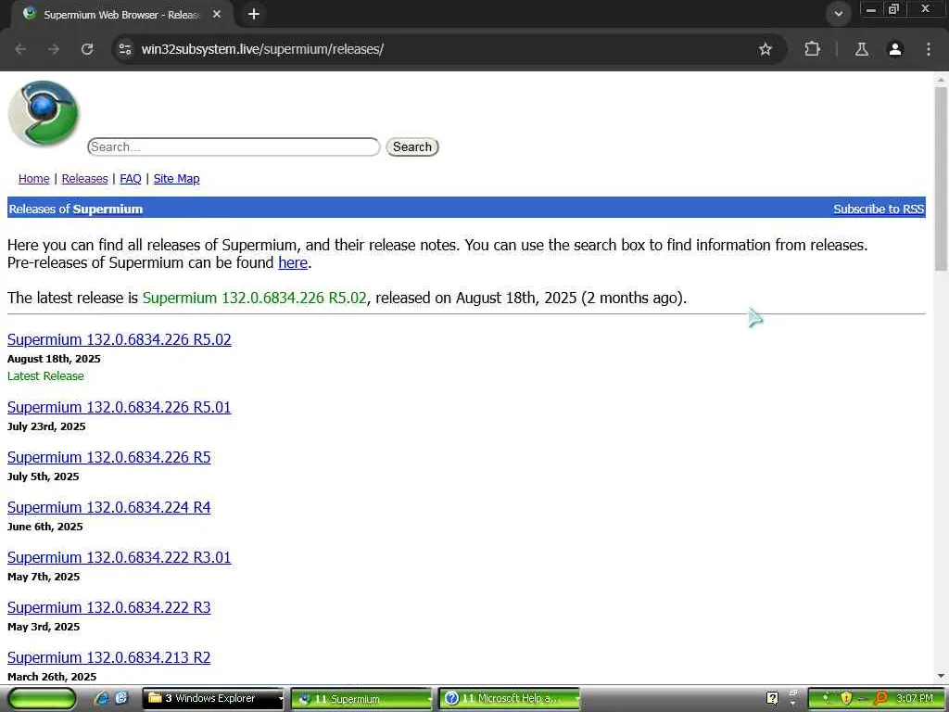Subscribe to RSS feed link

[x=879, y=209]
